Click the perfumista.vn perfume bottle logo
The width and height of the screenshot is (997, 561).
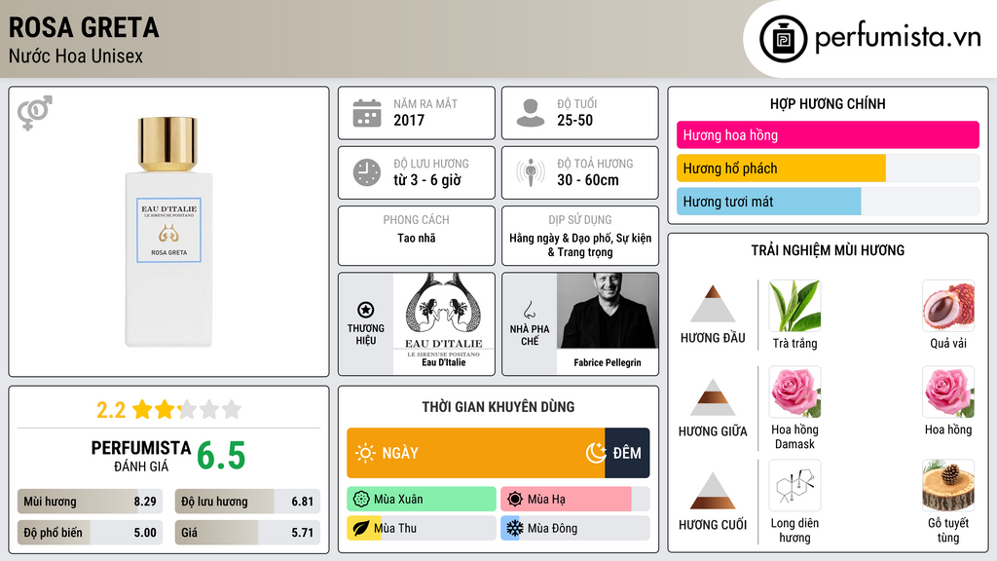783,39
